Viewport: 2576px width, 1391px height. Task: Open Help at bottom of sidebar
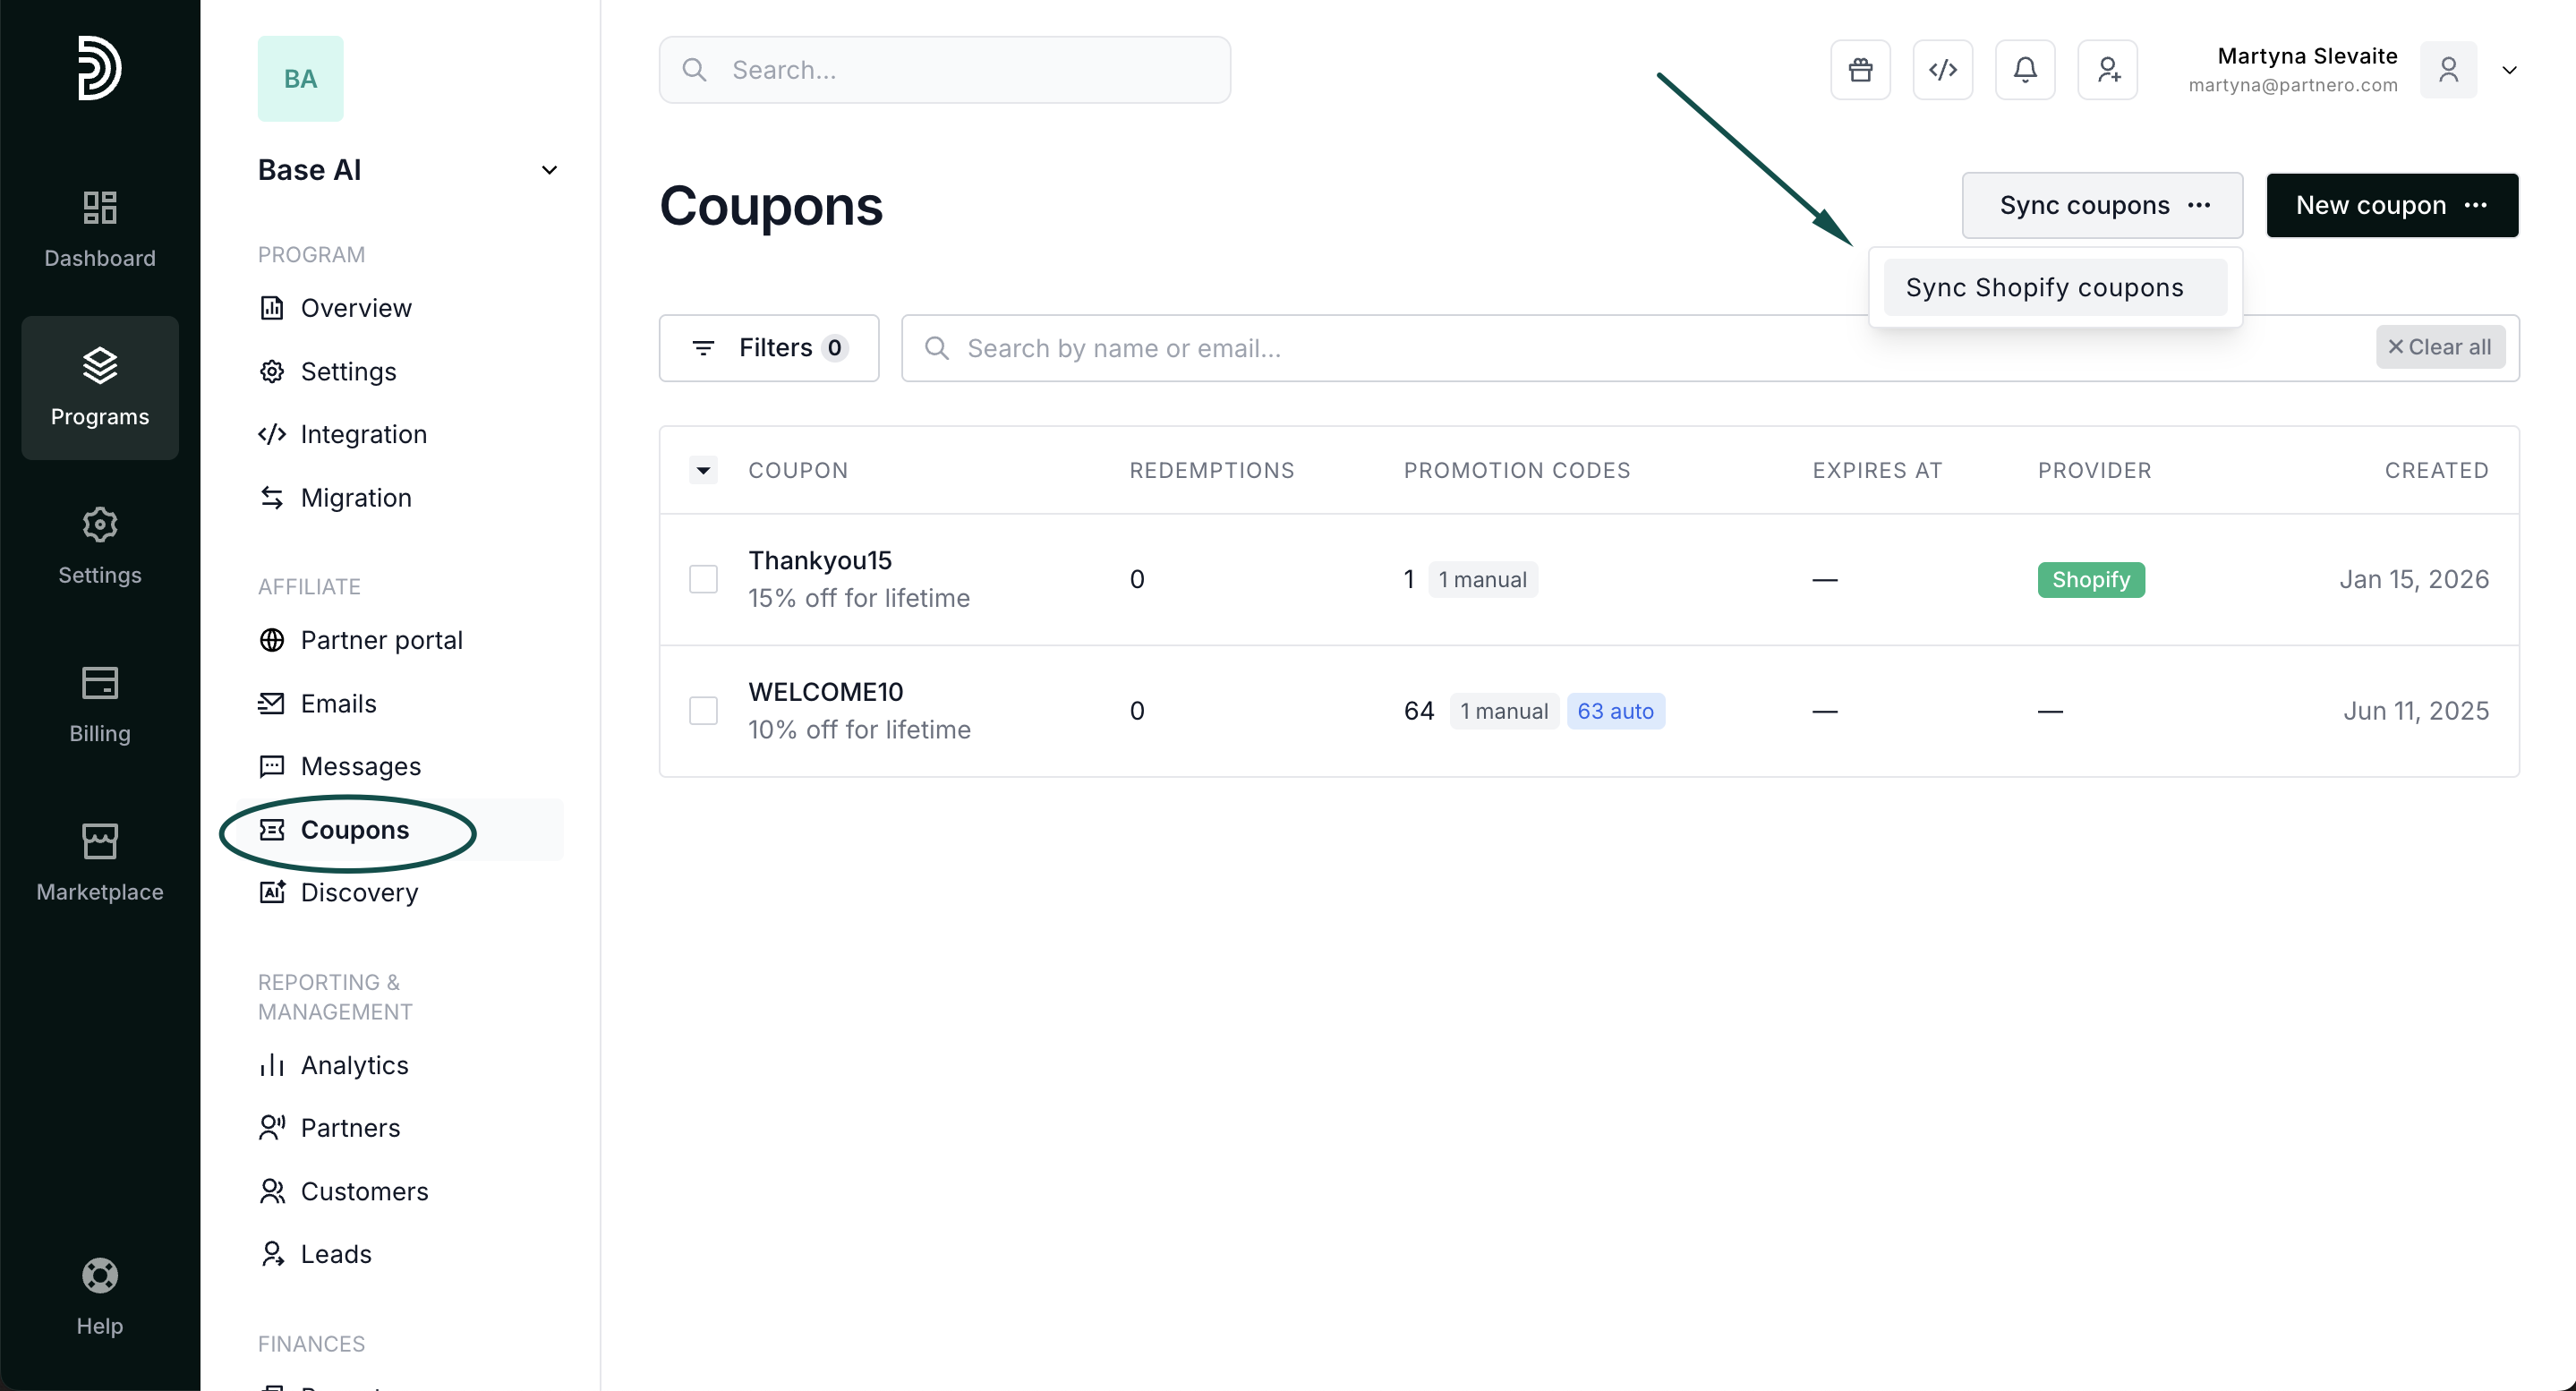[x=100, y=1296]
